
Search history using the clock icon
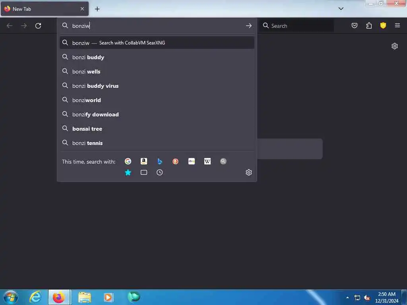pyautogui.click(x=160, y=172)
